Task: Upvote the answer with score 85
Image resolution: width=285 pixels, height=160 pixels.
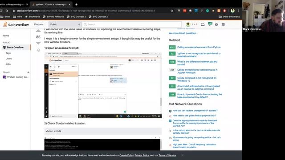Action: pos(38,31)
